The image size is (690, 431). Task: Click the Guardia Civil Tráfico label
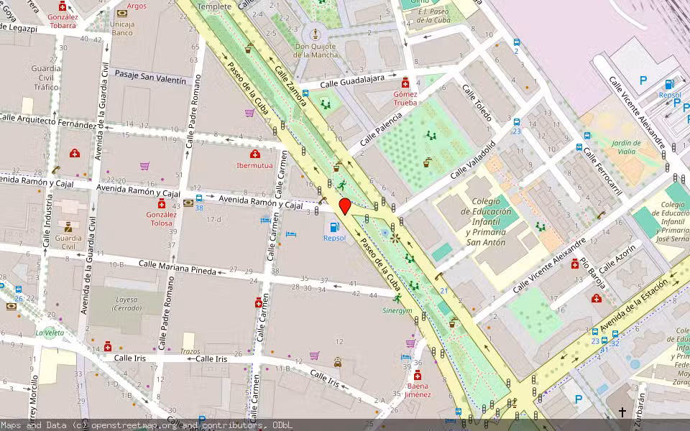pos(46,78)
